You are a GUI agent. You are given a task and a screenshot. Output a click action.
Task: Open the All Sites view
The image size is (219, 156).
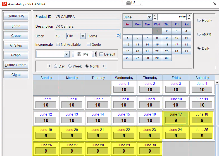click(x=16, y=45)
